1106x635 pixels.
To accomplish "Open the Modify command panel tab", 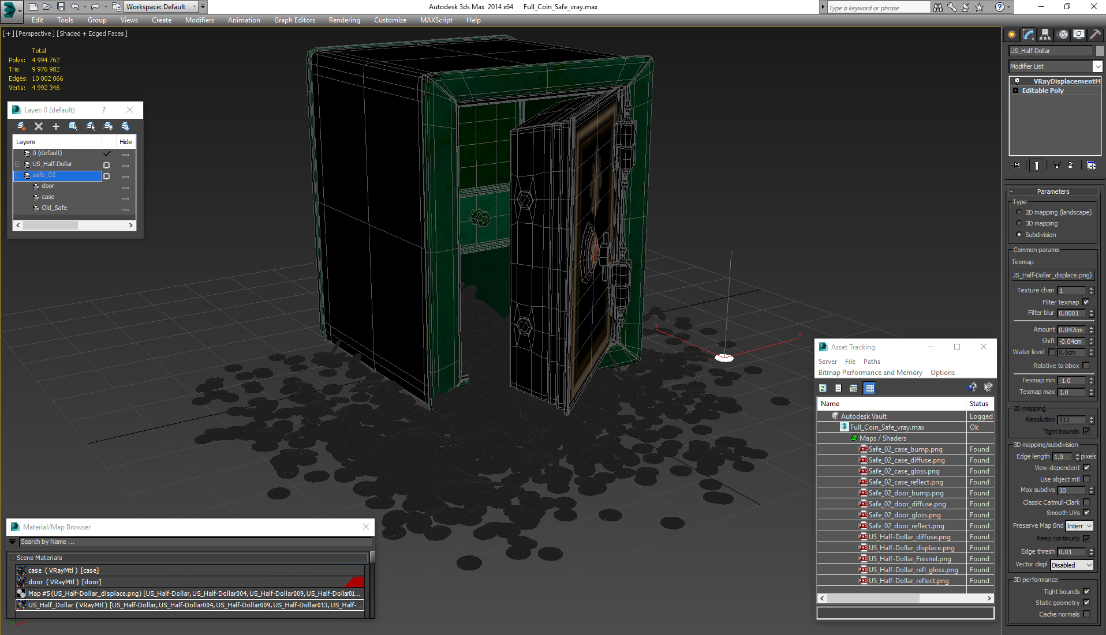I will [x=1029, y=35].
